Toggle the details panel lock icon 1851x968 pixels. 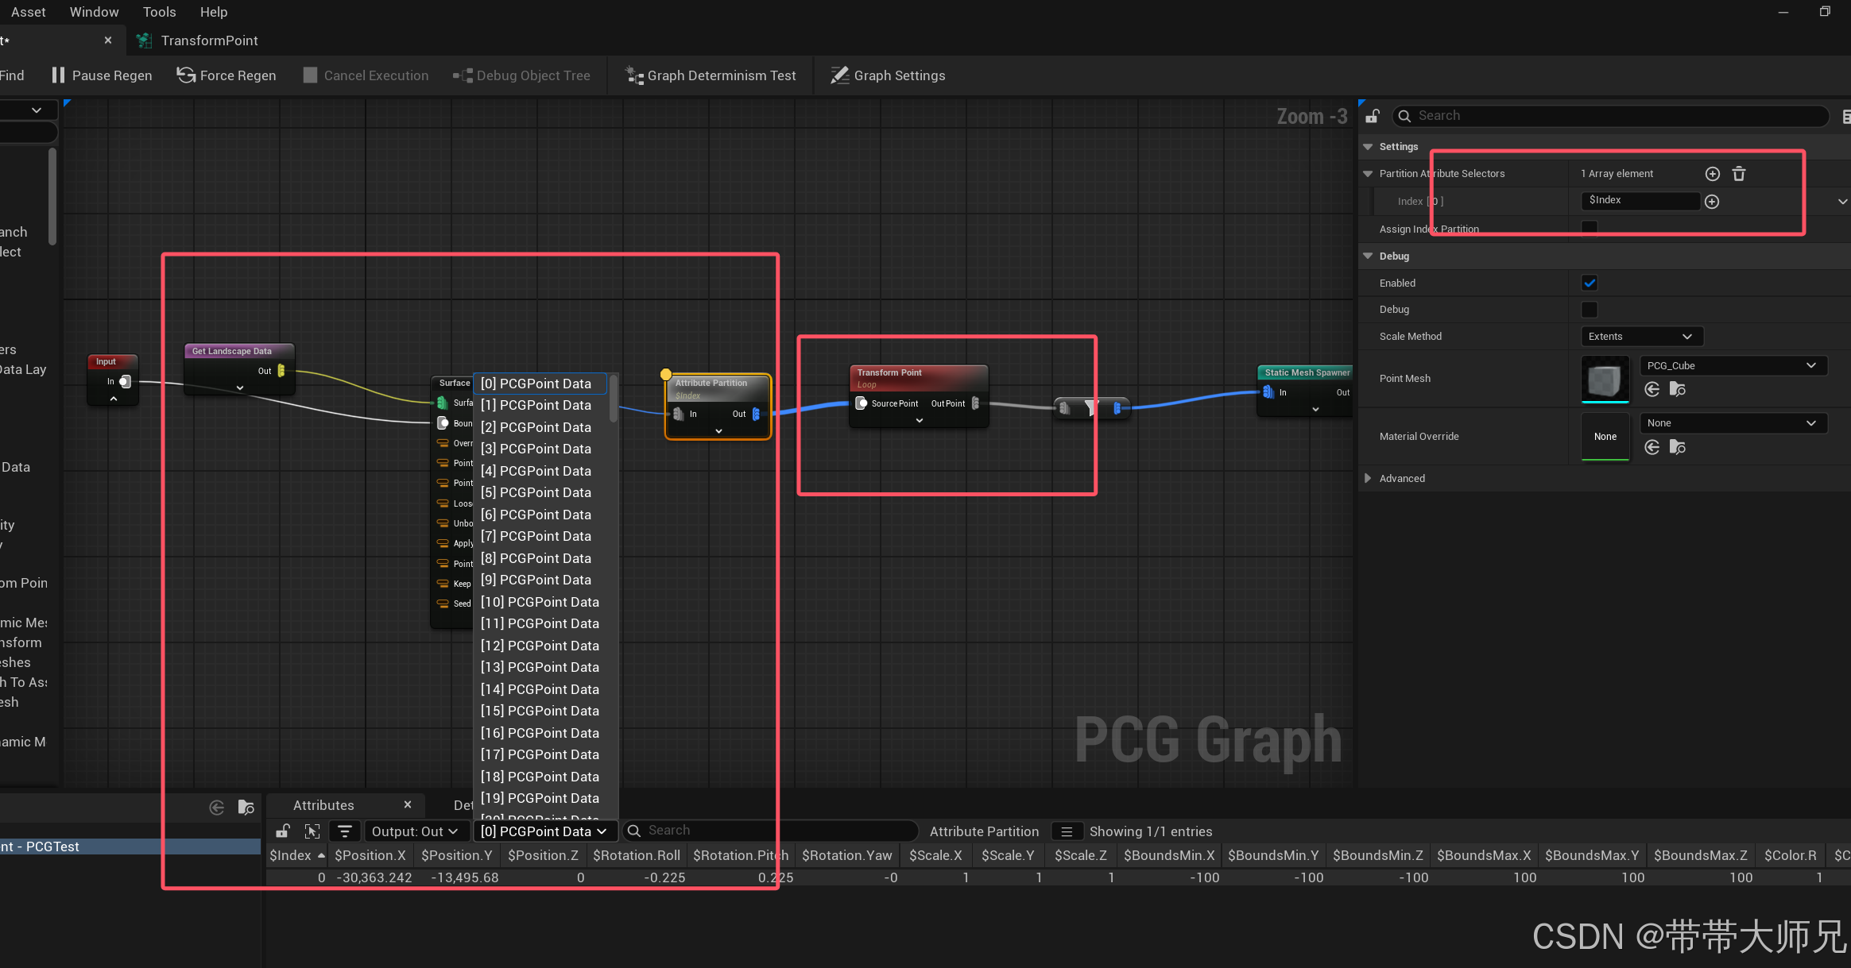[1373, 116]
